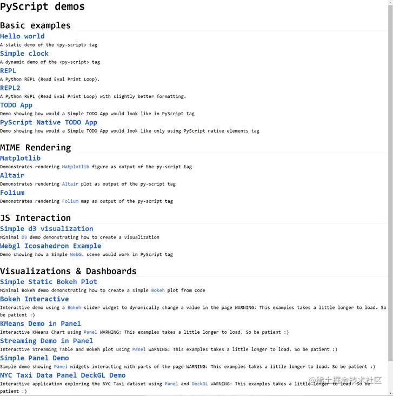The height and width of the screenshot is (396, 393).
Task: Open Simple Static Bokeh Plot demo
Action: (x=49, y=282)
